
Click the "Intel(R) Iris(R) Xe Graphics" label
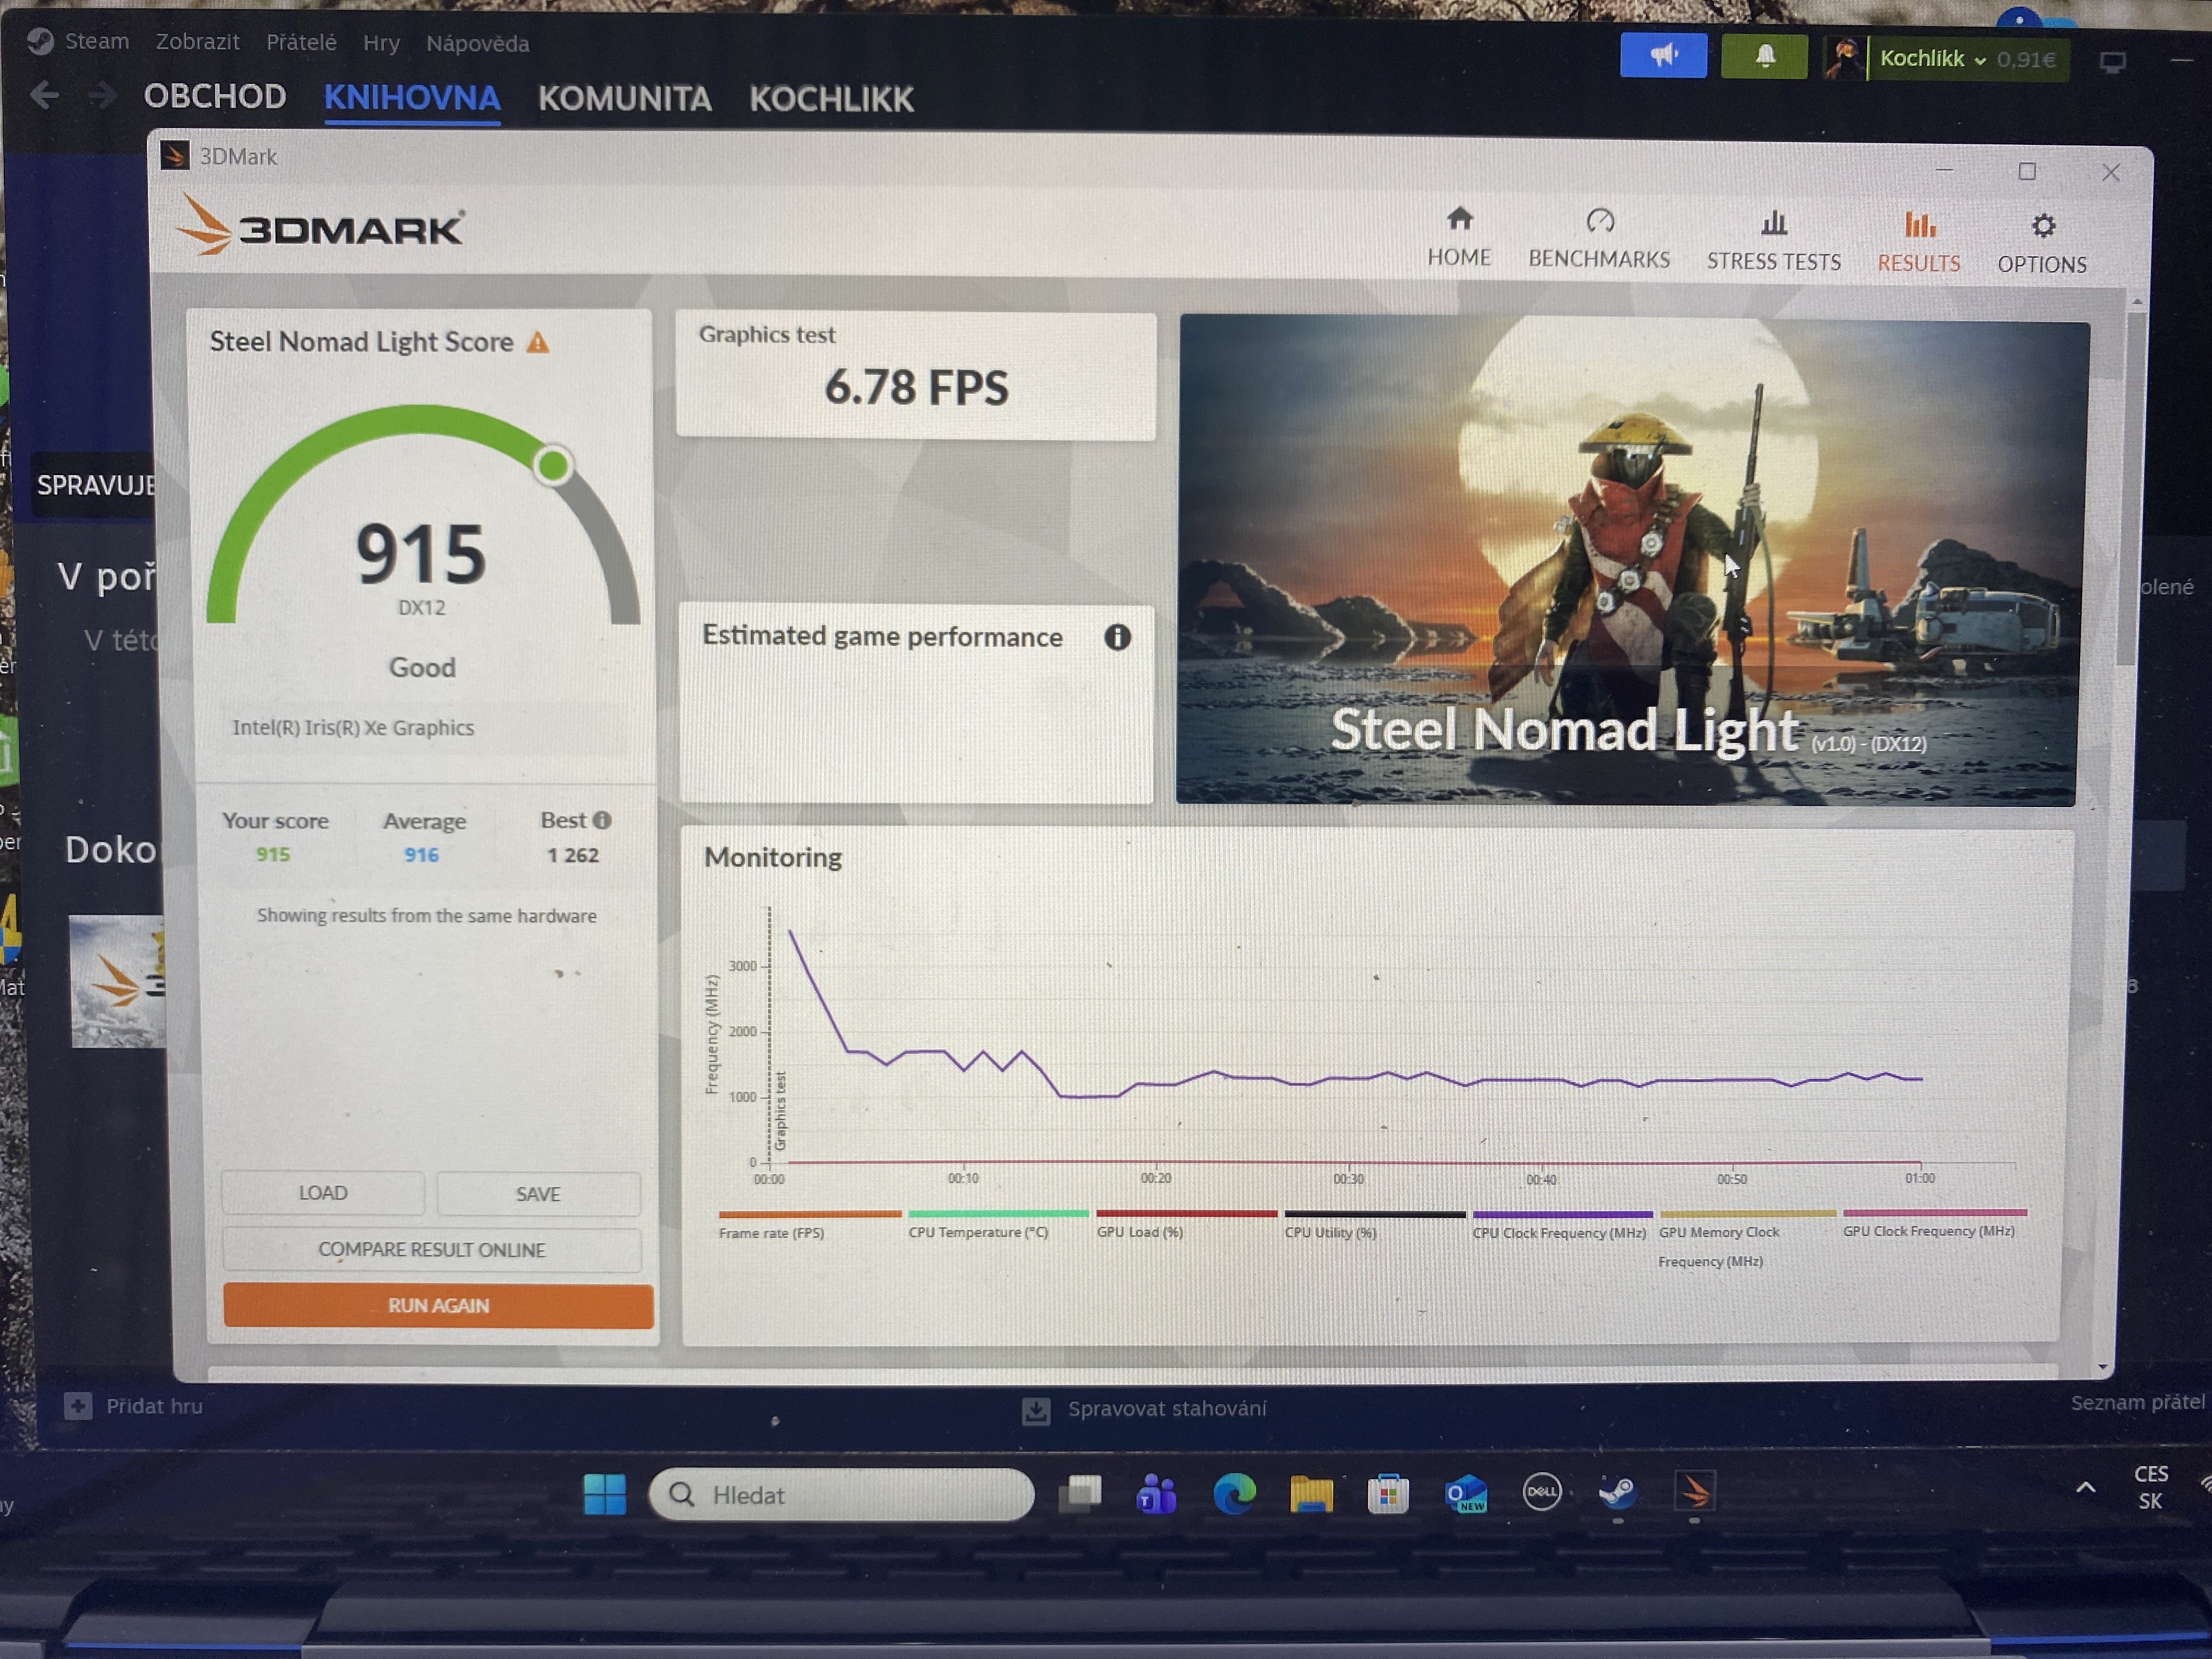pyautogui.click(x=353, y=728)
